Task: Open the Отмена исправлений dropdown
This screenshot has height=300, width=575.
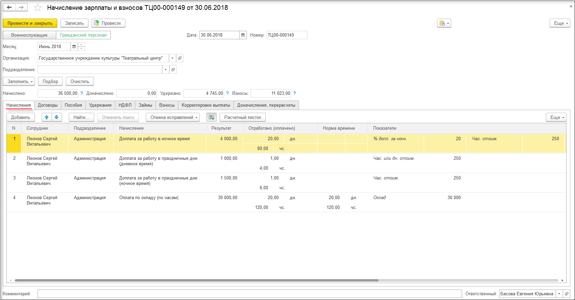Action: coord(173,117)
